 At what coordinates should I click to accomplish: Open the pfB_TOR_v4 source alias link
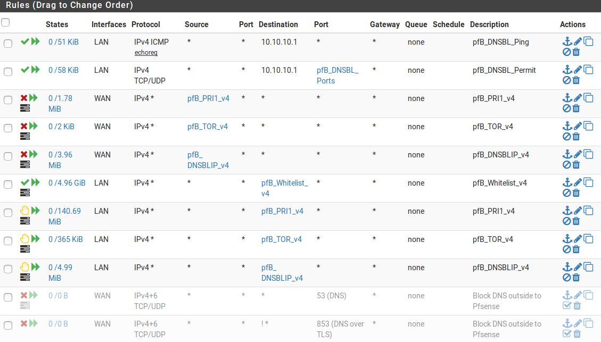tap(208, 127)
